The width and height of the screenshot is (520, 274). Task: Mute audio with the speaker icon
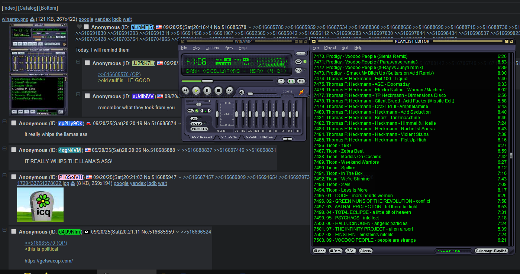point(242,92)
